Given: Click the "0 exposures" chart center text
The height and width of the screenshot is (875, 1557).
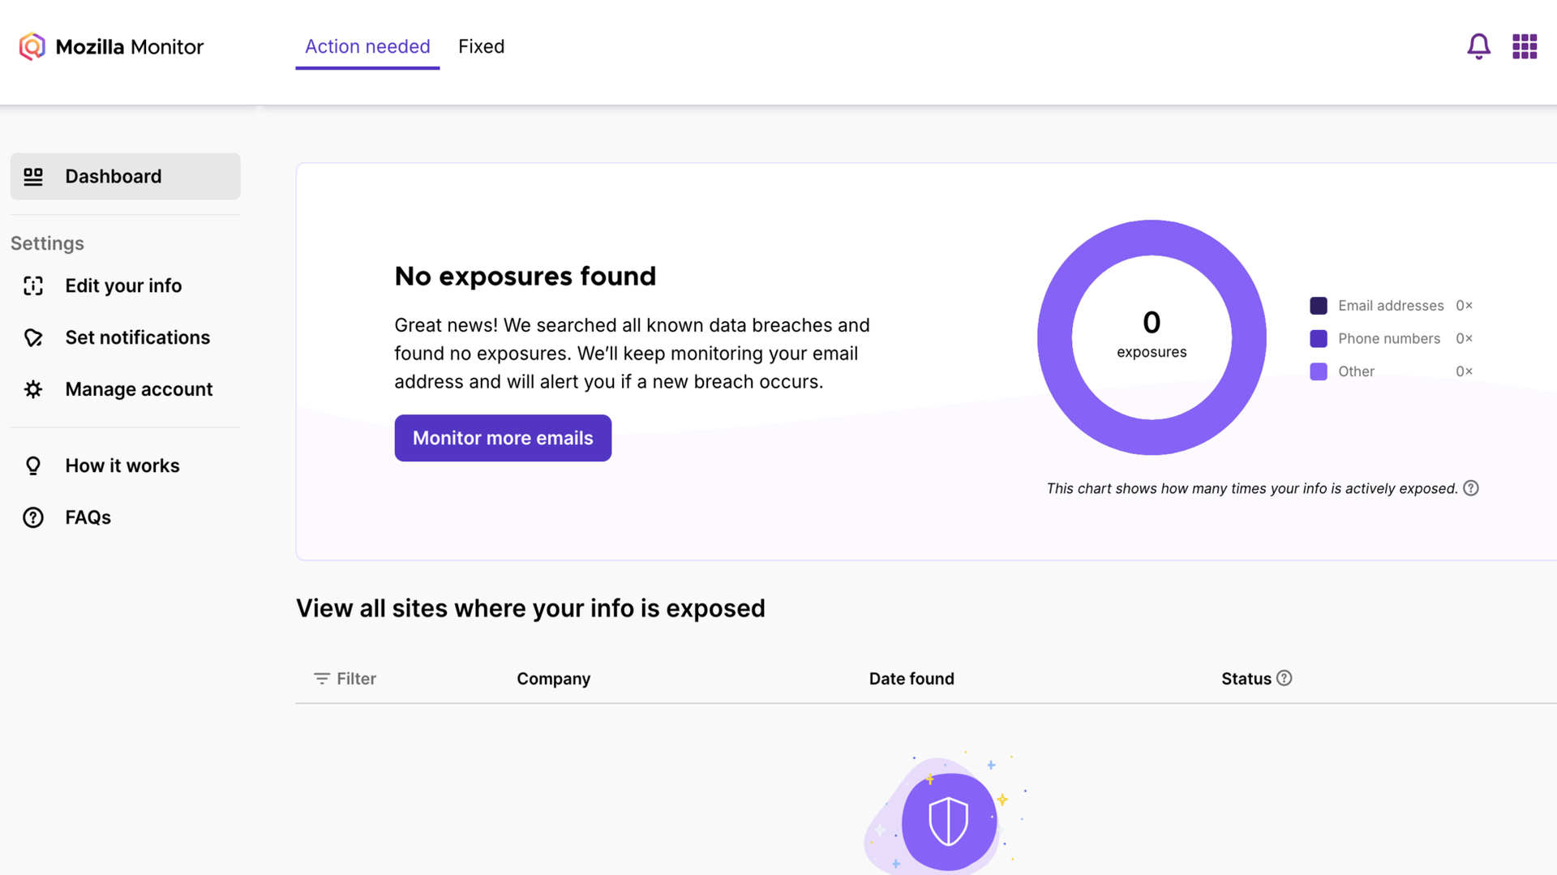Looking at the screenshot, I should pyautogui.click(x=1152, y=334).
